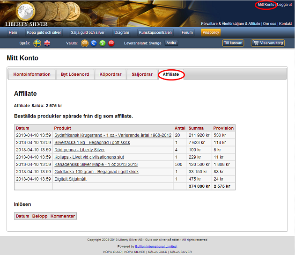Click the orange Prispolicy button
This screenshot has width=295, height=255.
[x=211, y=32]
